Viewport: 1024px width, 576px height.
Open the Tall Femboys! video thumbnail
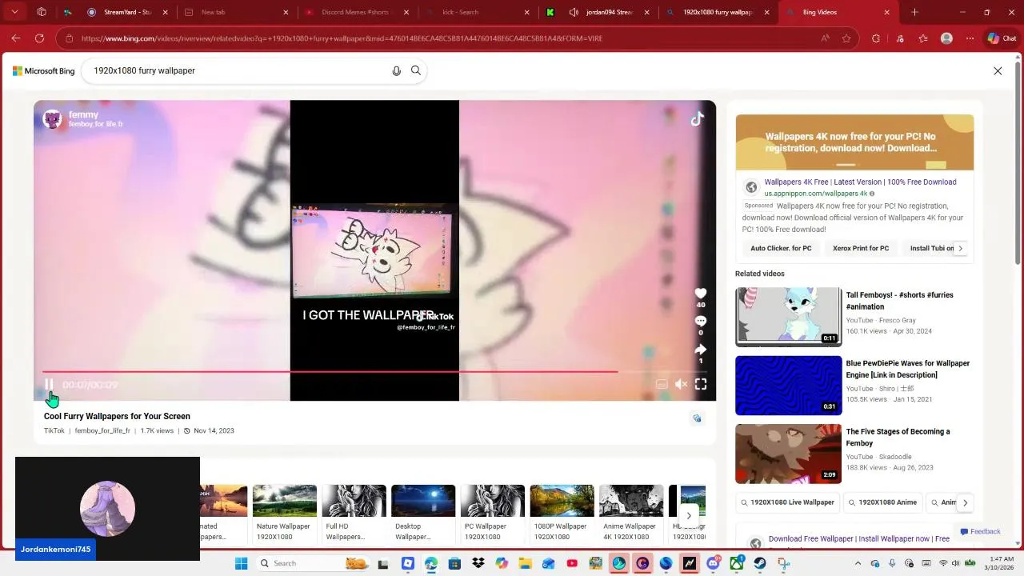789,317
